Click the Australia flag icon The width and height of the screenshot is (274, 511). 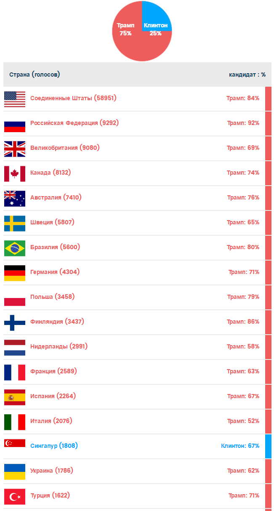[x=15, y=198]
